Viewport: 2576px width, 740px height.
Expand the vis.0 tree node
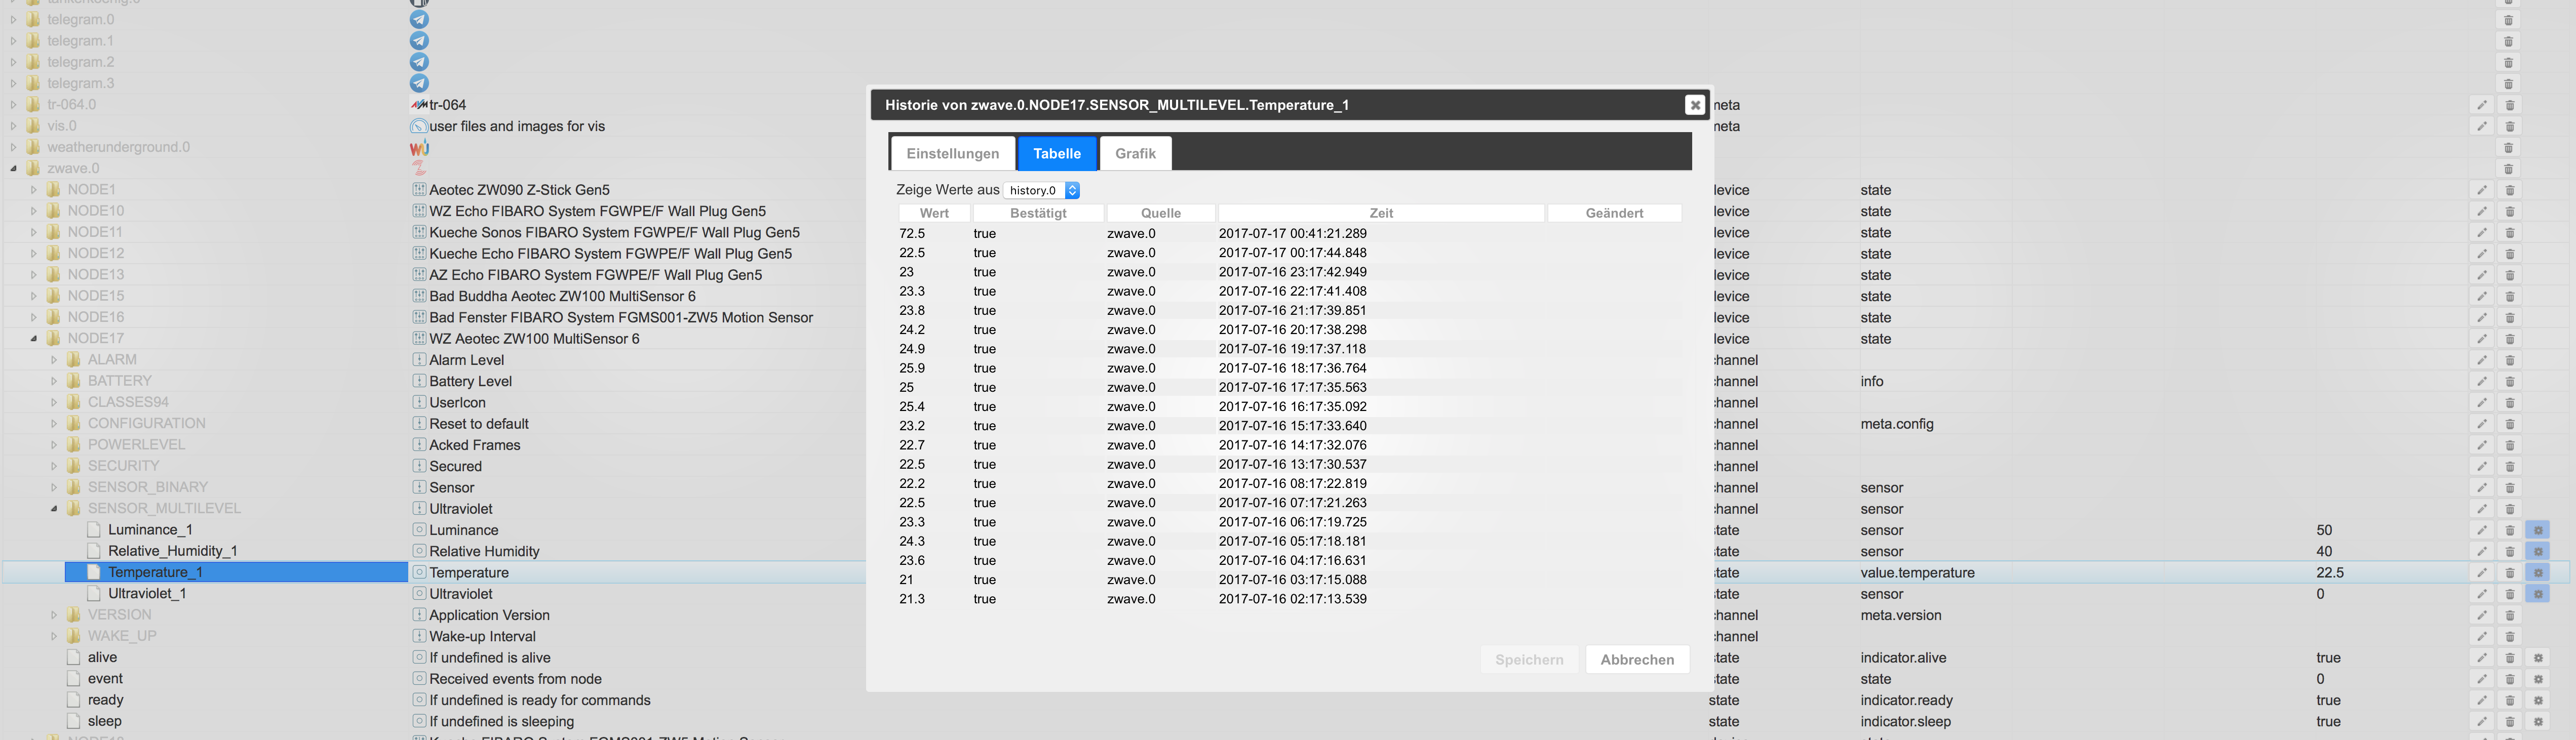click(13, 126)
